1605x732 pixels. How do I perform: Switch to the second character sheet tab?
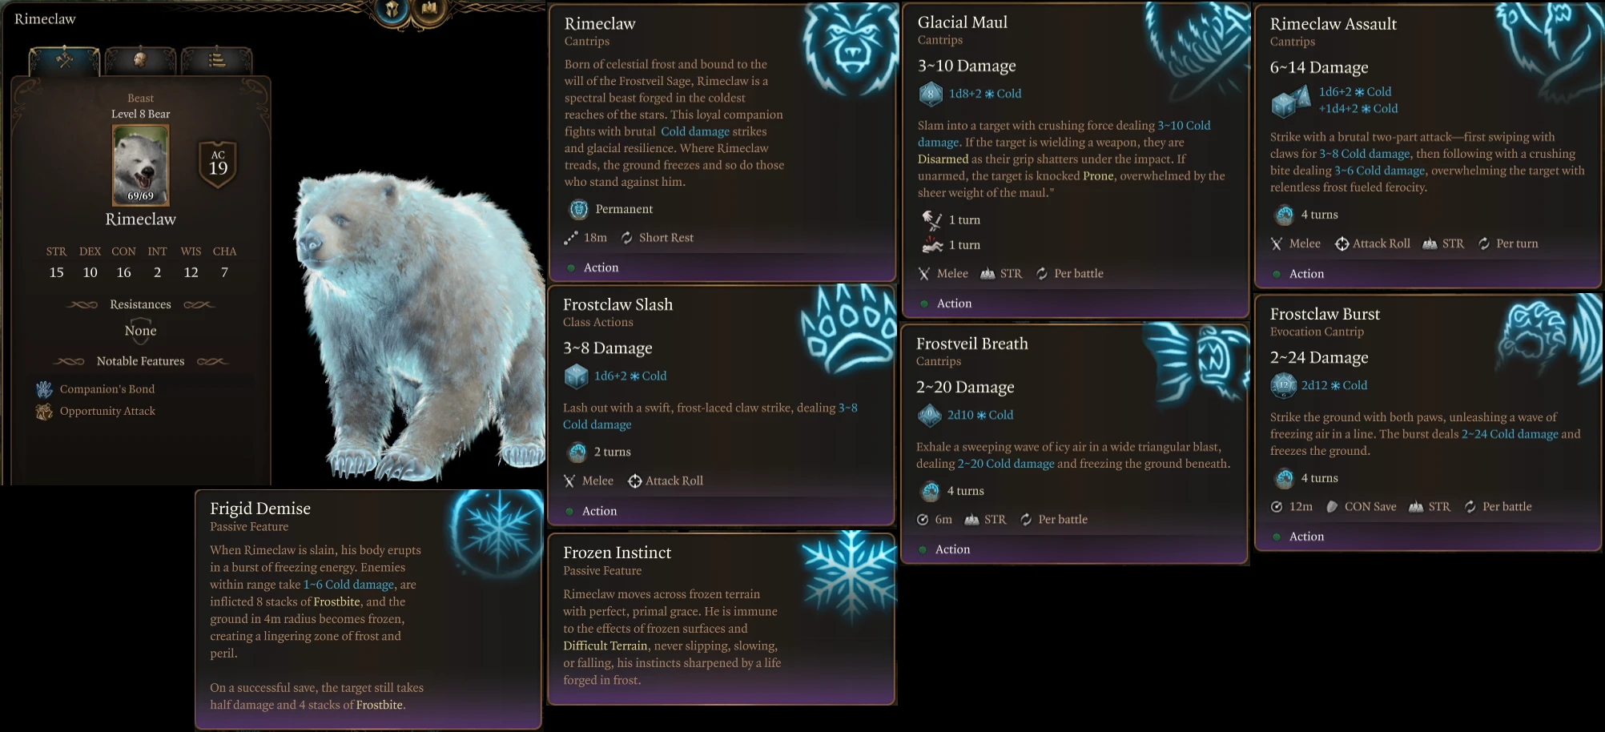click(140, 60)
